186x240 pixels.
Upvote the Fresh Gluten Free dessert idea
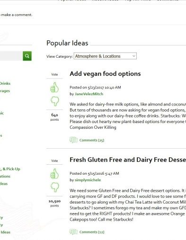pyautogui.click(x=54, y=173)
